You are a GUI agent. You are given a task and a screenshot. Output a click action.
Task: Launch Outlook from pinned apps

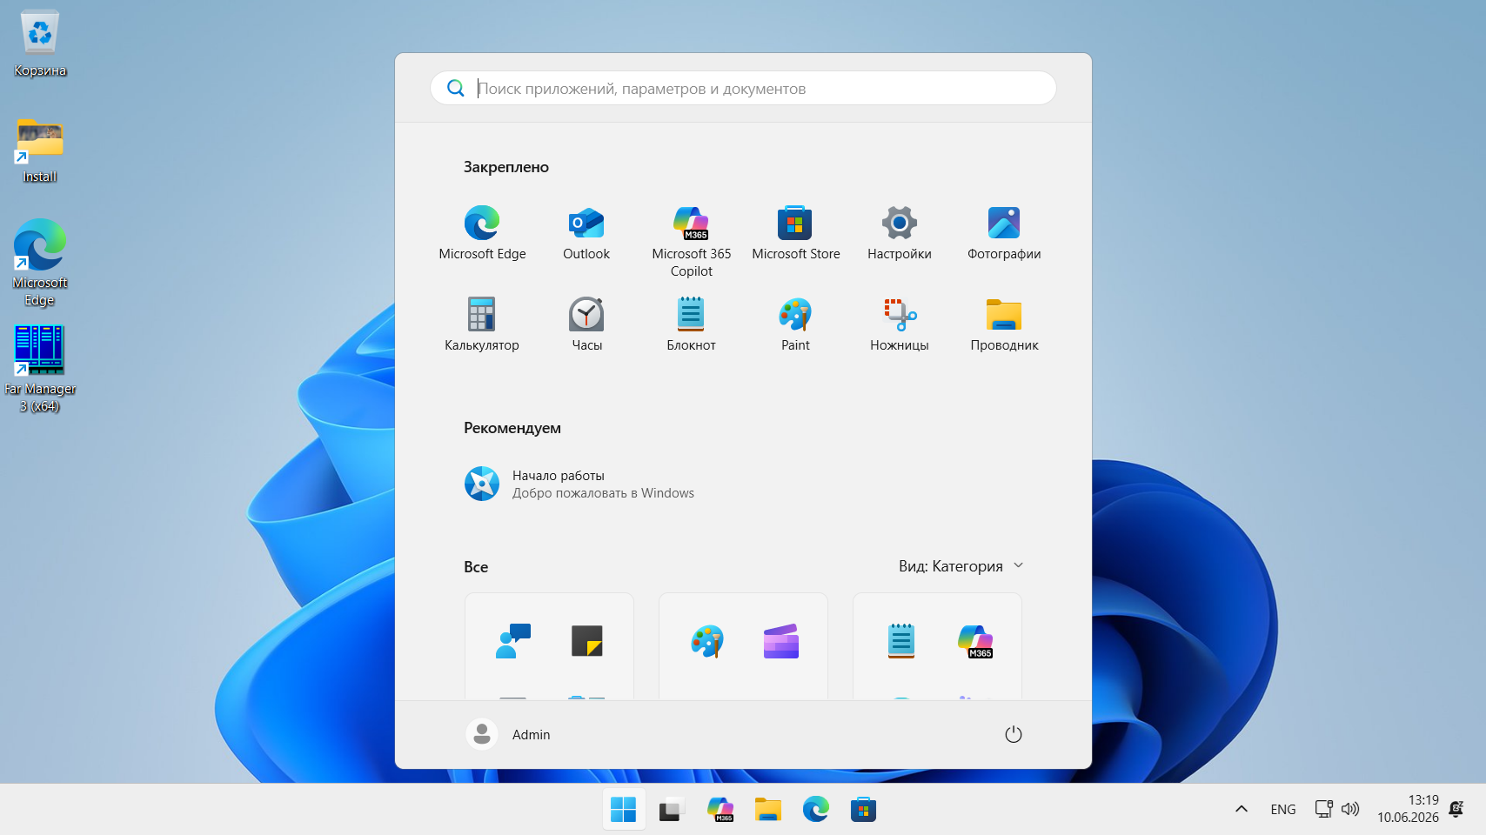point(586,233)
